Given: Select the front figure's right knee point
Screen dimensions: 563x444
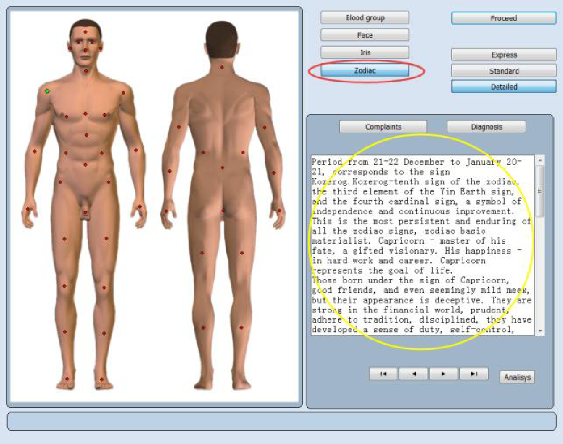Looking at the screenshot, I should click(64, 286).
